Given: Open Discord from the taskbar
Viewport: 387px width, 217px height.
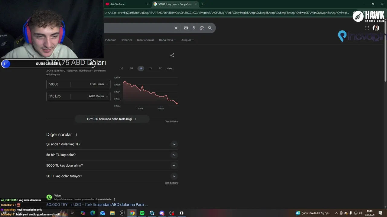Looking at the screenshot, I should coord(162,213).
